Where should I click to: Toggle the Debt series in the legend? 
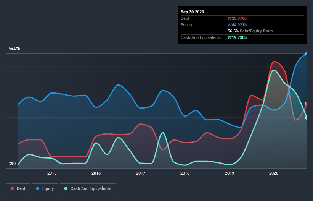point(18,189)
